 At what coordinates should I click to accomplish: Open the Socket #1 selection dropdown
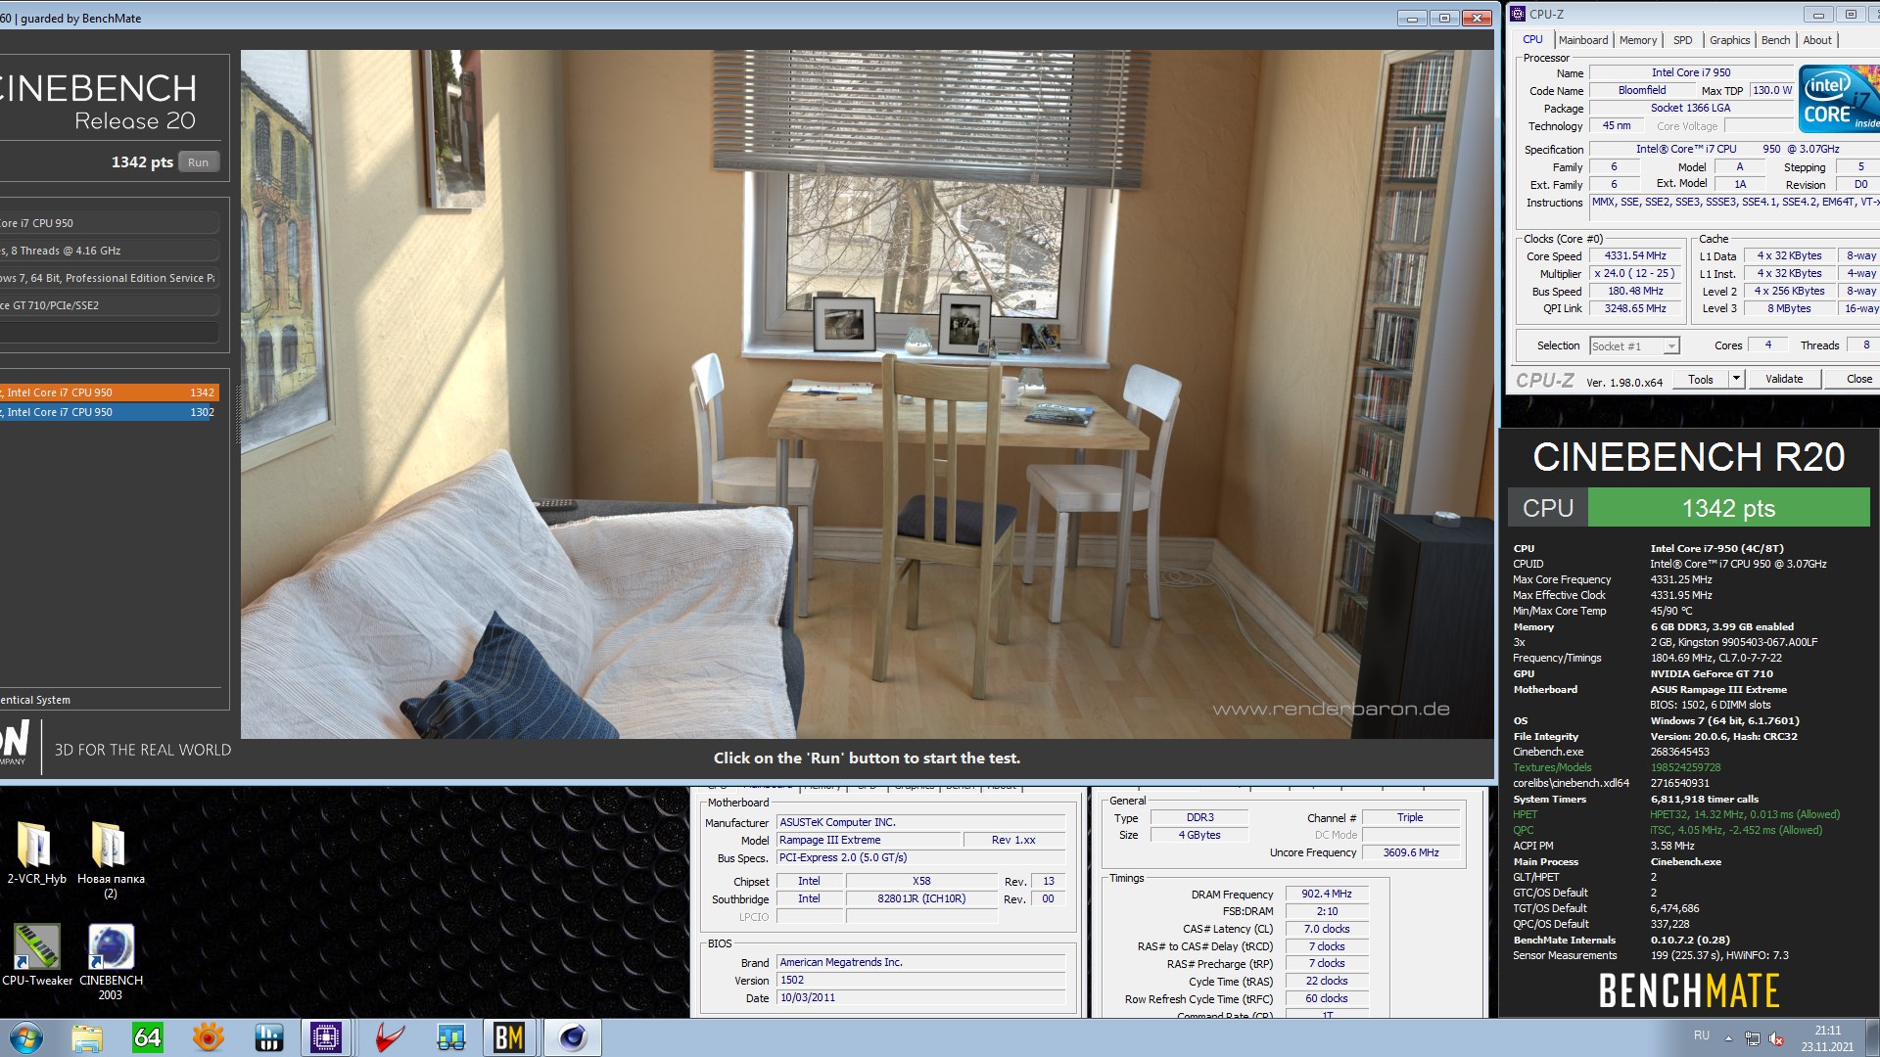click(1634, 346)
